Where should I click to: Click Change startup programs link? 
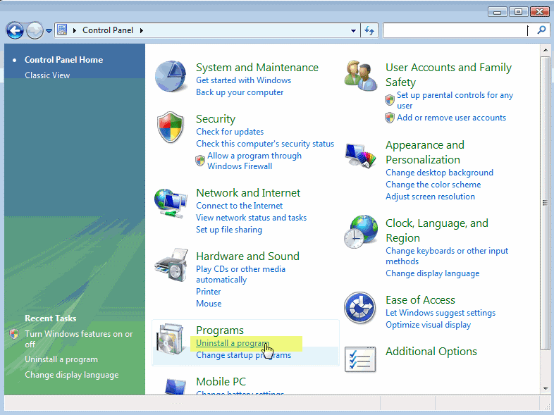tap(243, 355)
